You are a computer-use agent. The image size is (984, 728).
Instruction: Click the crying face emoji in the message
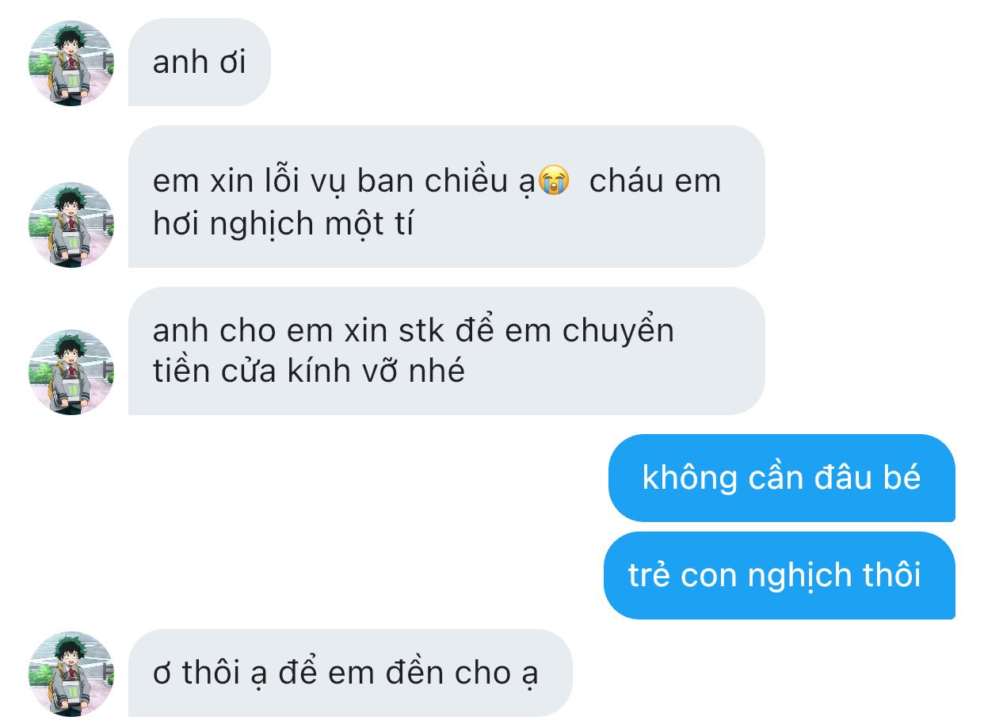tap(553, 181)
